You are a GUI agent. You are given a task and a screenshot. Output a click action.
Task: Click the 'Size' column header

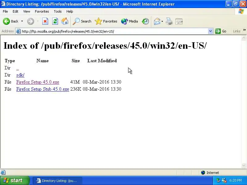tap(76, 61)
